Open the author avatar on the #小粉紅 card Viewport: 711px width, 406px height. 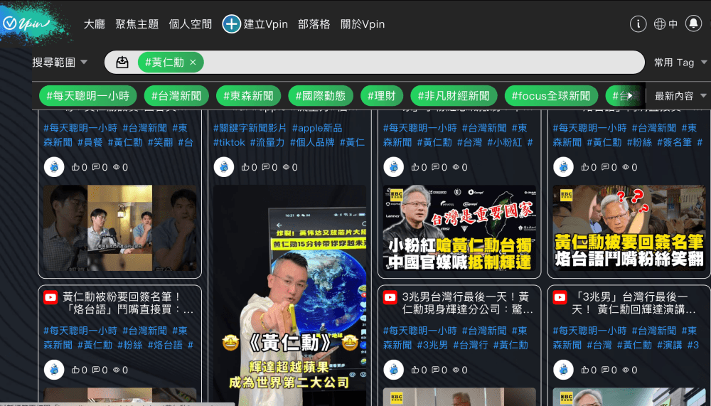[x=394, y=167]
